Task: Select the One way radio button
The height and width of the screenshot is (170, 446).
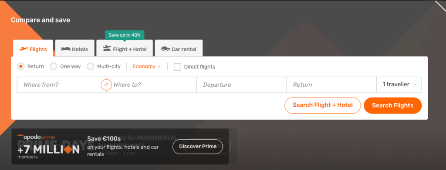Action: [x=54, y=67]
